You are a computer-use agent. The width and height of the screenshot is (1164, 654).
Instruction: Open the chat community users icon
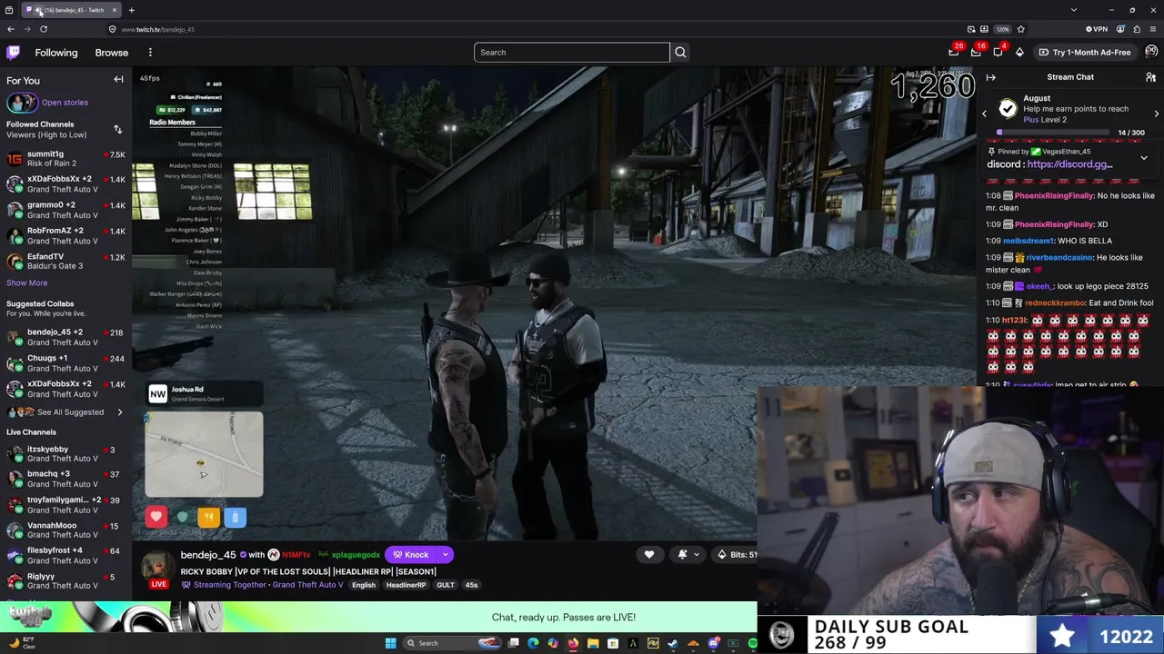1150,77
